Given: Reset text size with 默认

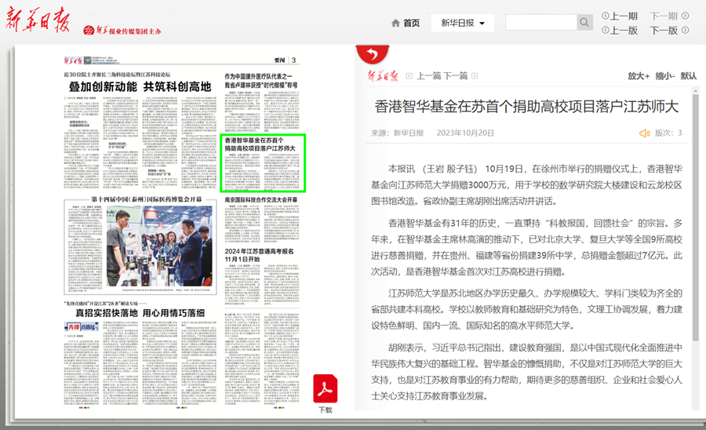Looking at the screenshot, I should coord(688,76).
